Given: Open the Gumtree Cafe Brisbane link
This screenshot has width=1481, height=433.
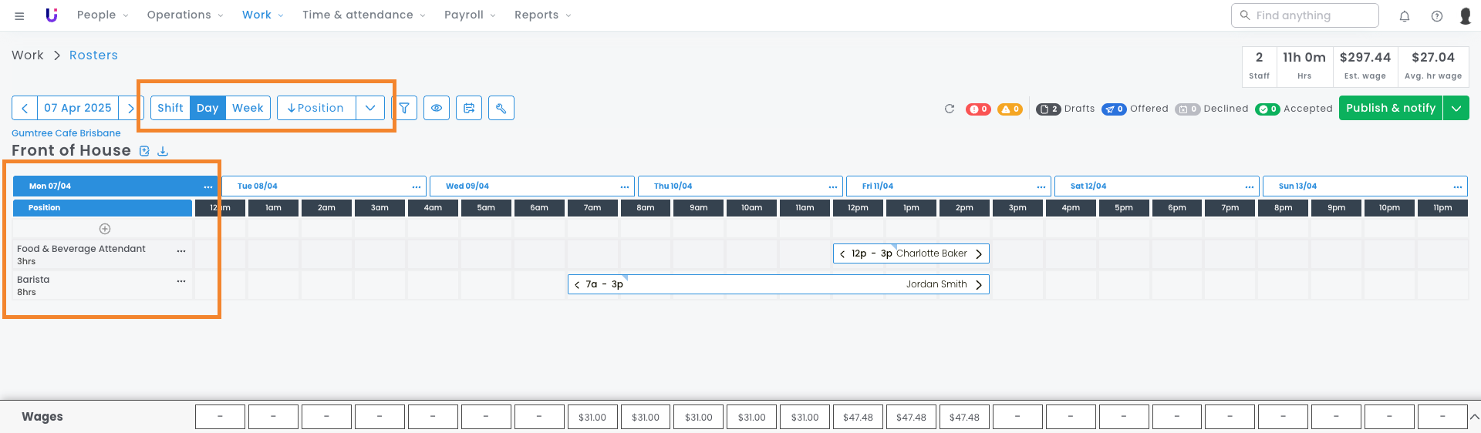Looking at the screenshot, I should (x=66, y=133).
